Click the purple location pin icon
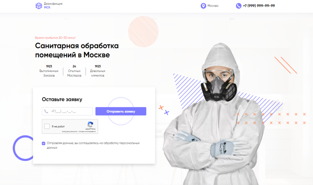 tap(203, 6)
